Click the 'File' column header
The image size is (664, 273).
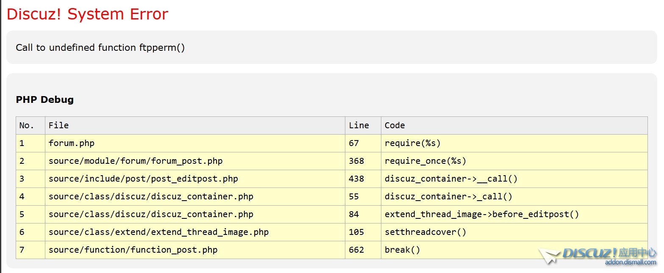195,126
